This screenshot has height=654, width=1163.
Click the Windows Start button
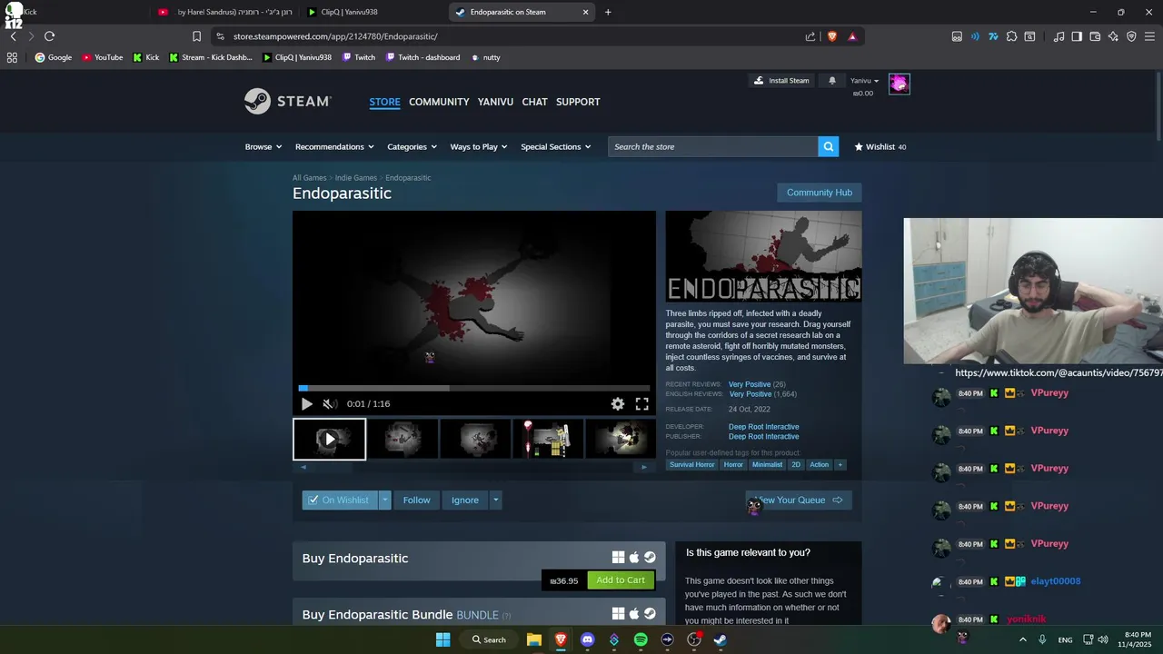442,639
